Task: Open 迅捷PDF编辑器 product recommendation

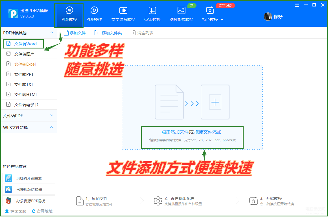Action: tap(29, 178)
